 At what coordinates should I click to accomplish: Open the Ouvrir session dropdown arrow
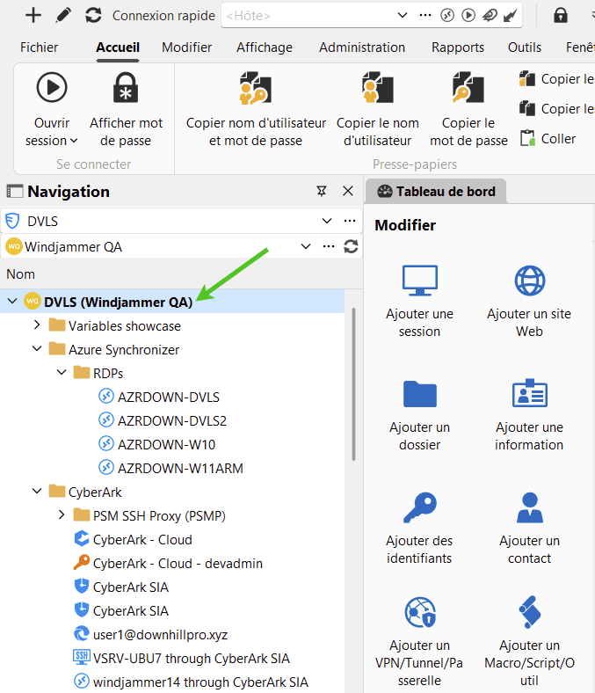(73, 141)
